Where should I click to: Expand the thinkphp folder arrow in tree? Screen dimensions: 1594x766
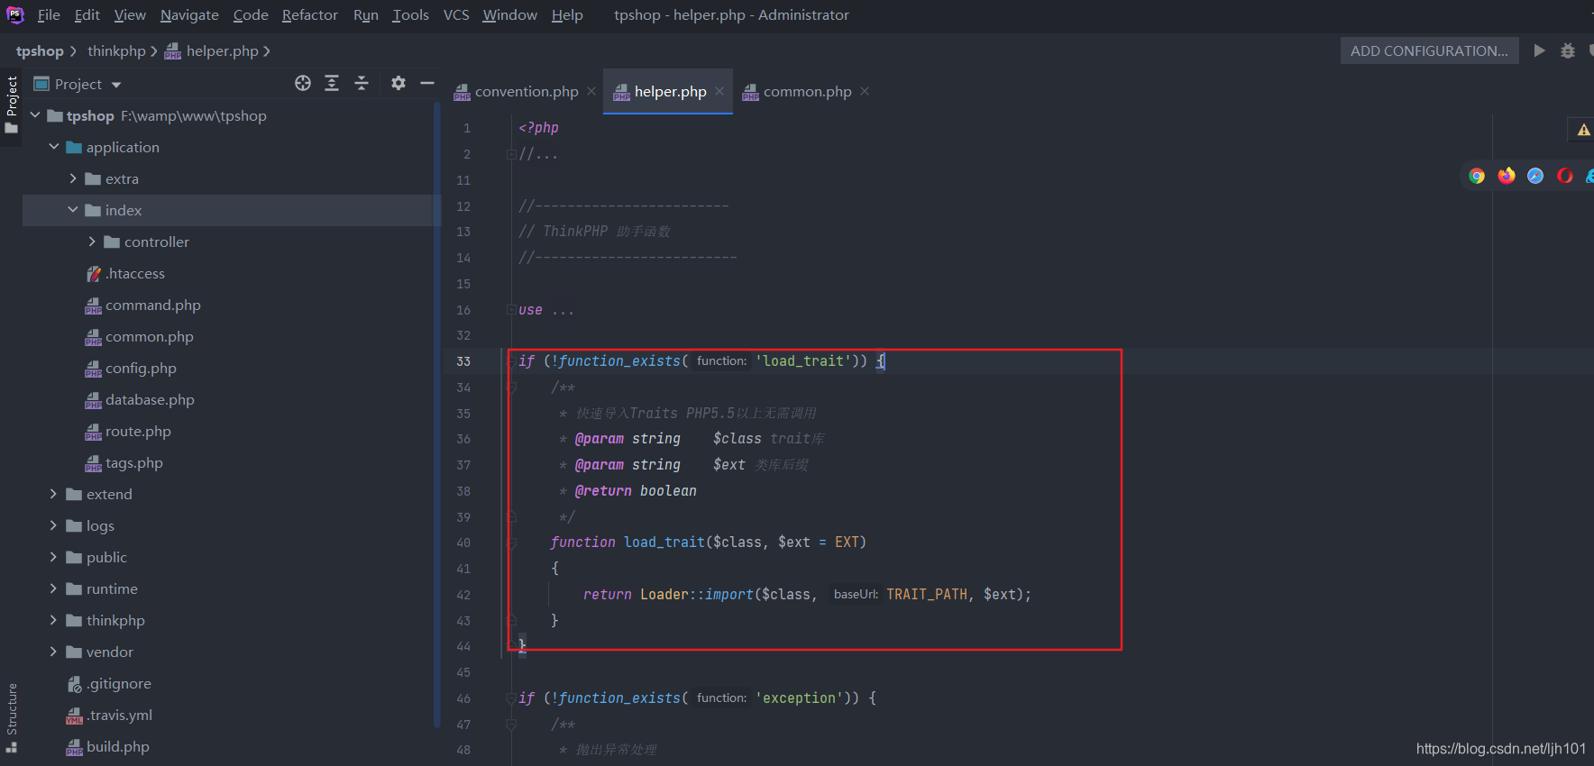(54, 620)
